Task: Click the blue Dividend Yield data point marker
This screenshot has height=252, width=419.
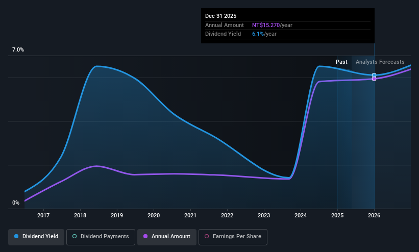Action: tap(374, 75)
